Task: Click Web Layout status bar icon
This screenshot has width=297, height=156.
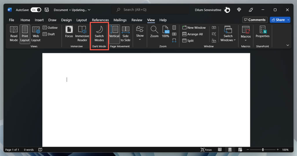Action: point(240,150)
